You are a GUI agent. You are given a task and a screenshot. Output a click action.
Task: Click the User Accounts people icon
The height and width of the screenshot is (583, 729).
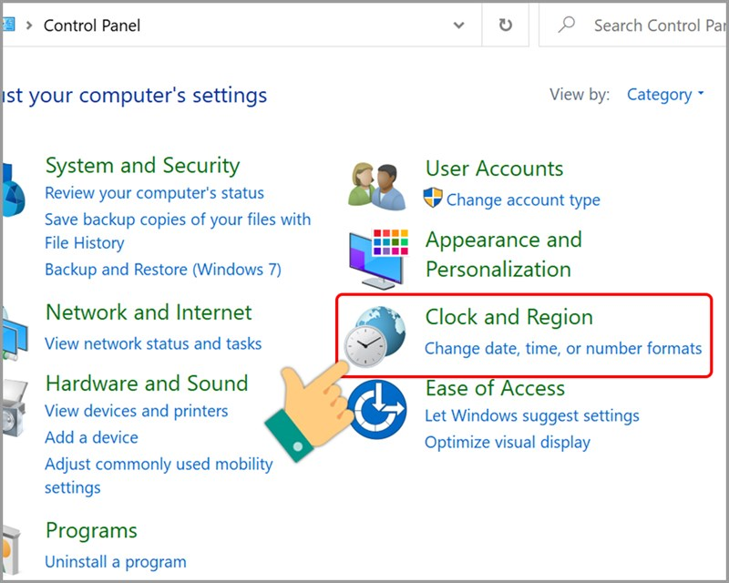coord(376,185)
